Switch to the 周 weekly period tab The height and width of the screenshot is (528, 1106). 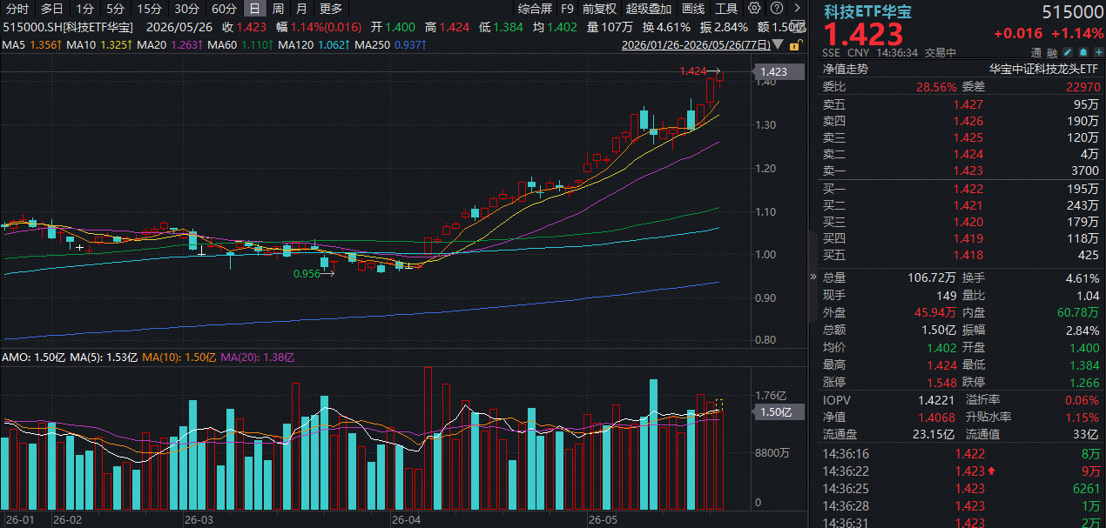click(278, 9)
